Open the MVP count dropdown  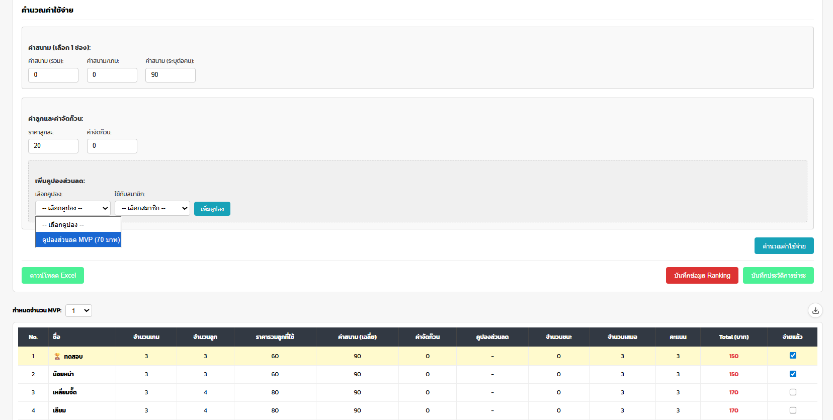[78, 310]
